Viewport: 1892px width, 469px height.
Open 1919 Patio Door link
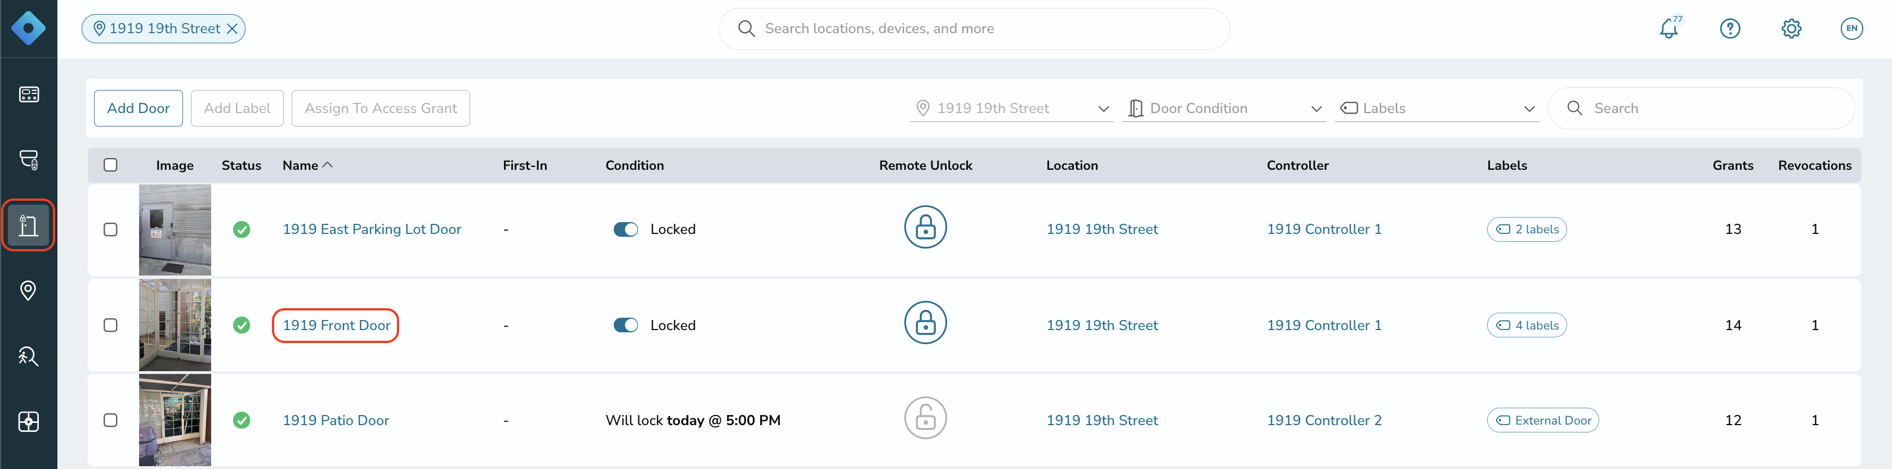pos(336,421)
